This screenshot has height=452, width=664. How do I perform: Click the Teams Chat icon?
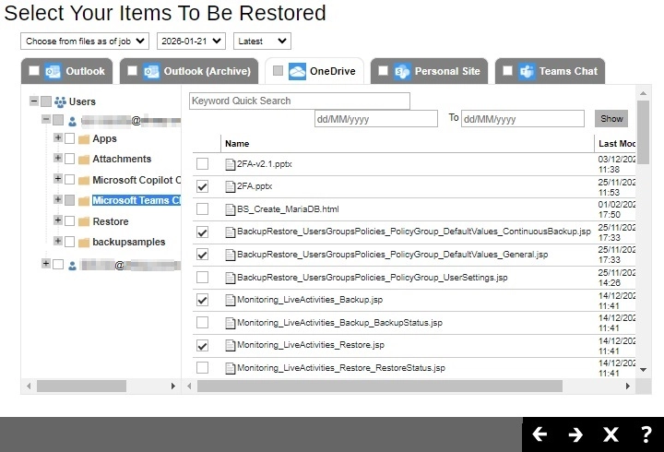pos(527,71)
